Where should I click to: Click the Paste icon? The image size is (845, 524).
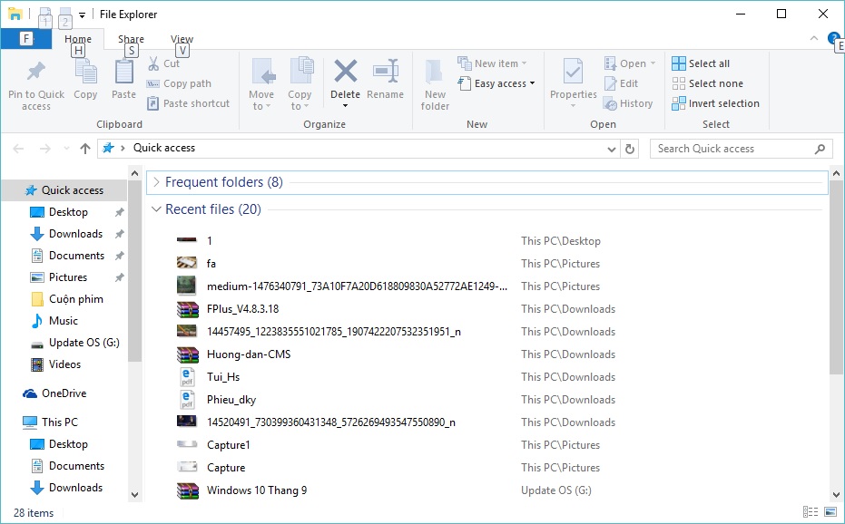123,82
